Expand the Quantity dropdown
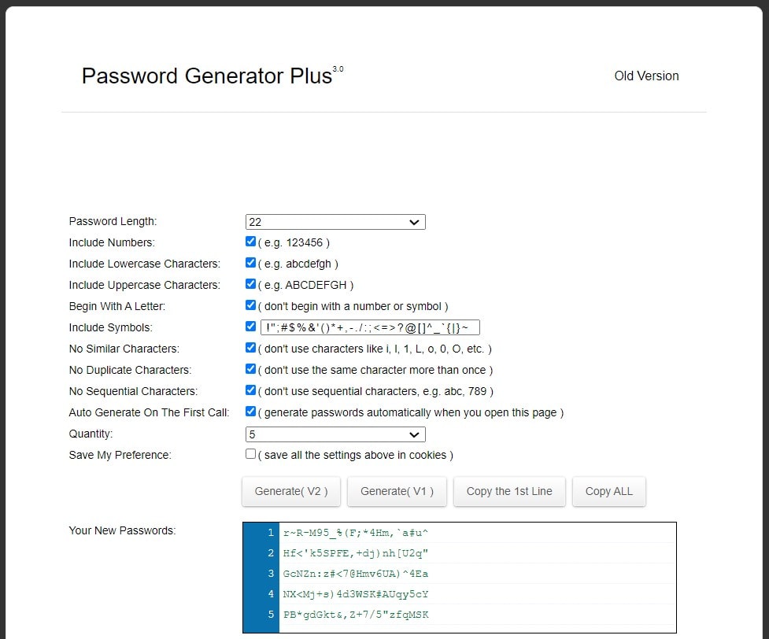Viewport: 769px width, 639px height. tap(335, 434)
